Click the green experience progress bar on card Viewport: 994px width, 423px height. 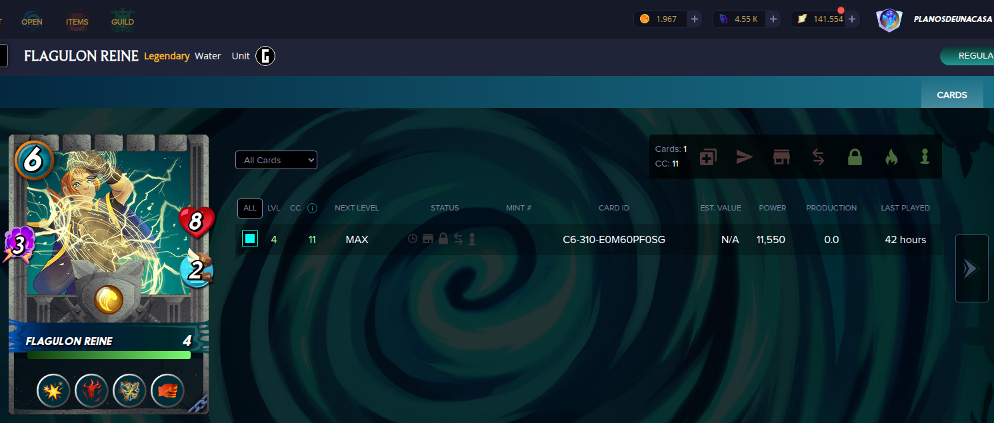109,355
